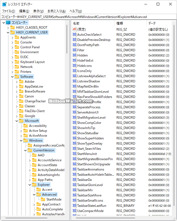Click the tree pane vertical scrollbar

[x=67, y=39]
